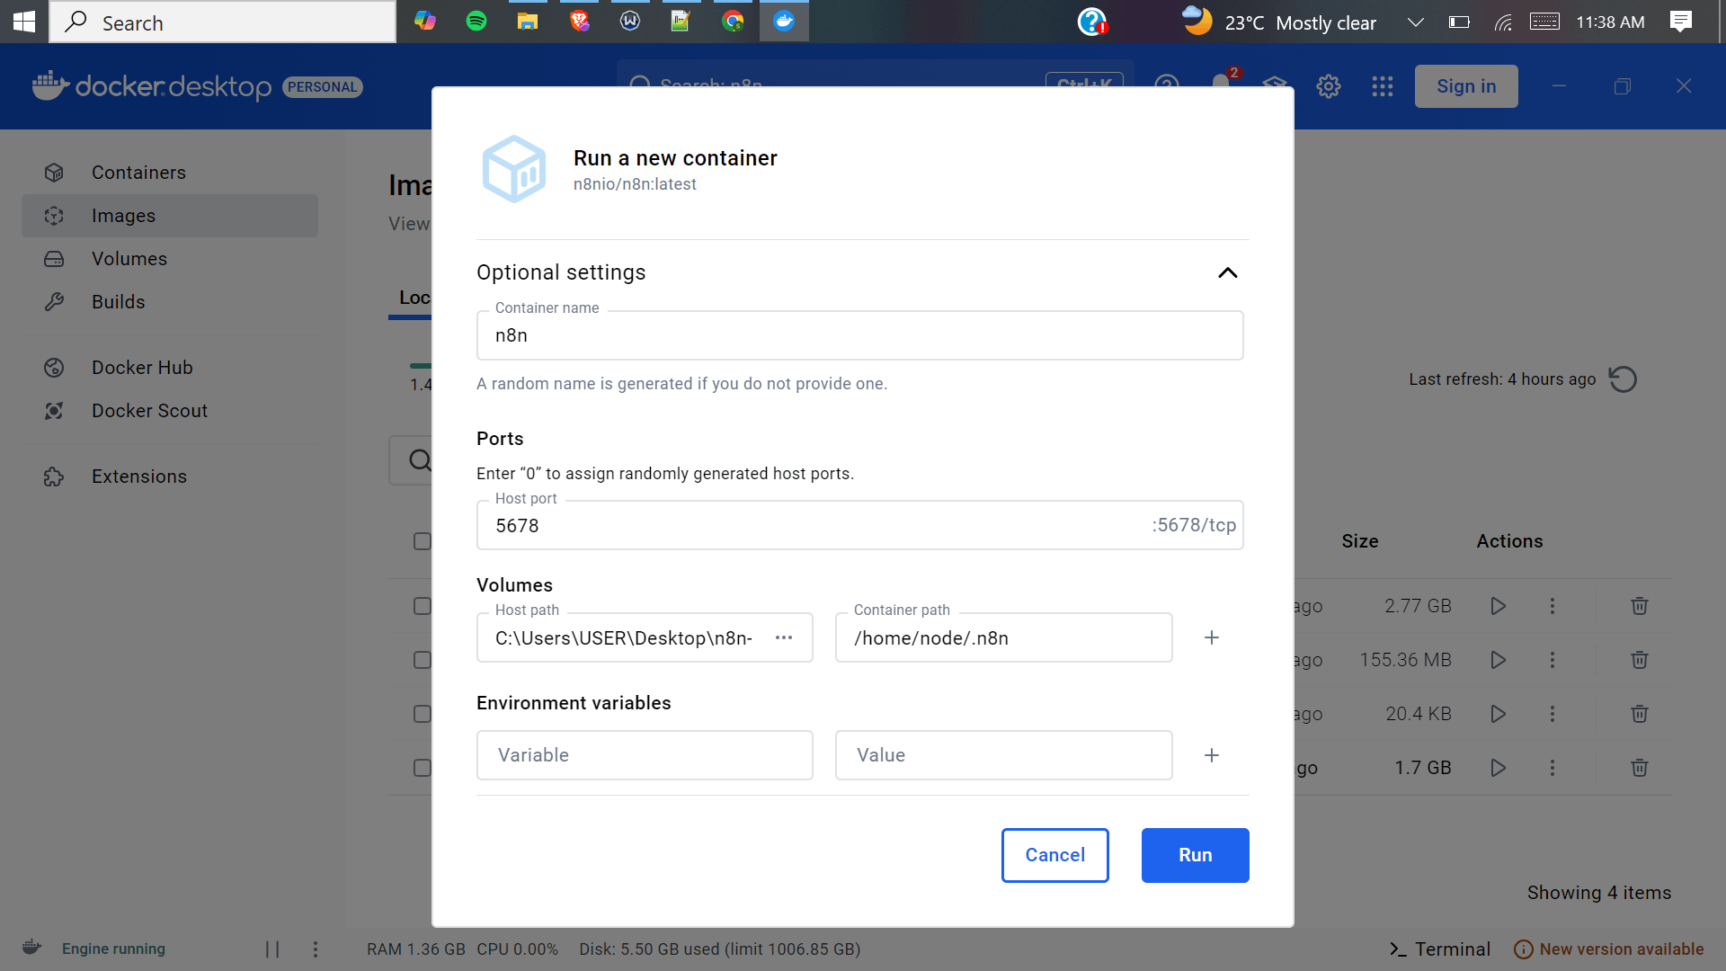Collapse the Optional settings section
This screenshot has width=1726, height=971.
[1227, 272]
